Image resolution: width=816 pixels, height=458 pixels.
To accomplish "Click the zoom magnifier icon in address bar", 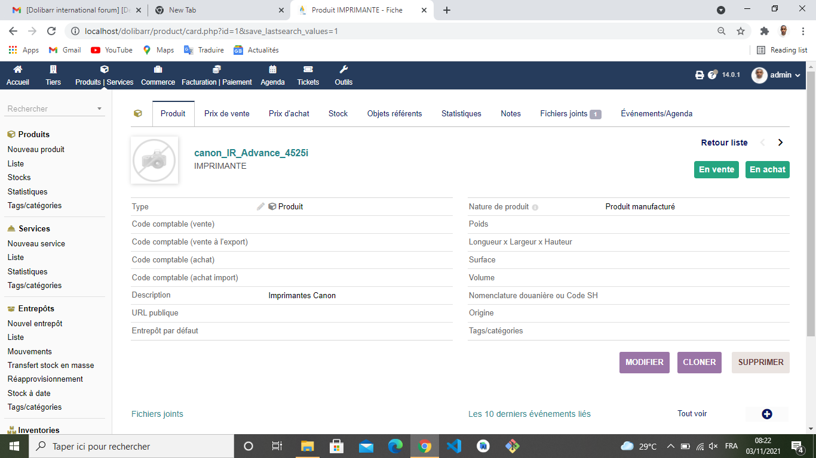I will [x=722, y=31].
